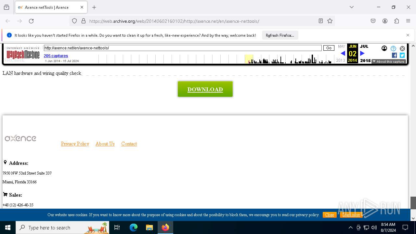Go to next capture with right arrow

[362, 54]
